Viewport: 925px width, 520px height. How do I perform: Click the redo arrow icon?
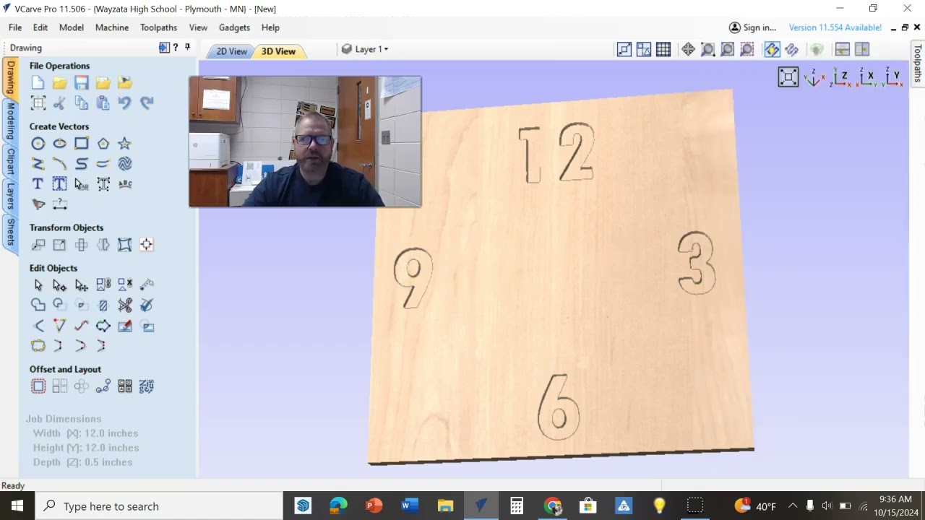pyautogui.click(x=147, y=103)
